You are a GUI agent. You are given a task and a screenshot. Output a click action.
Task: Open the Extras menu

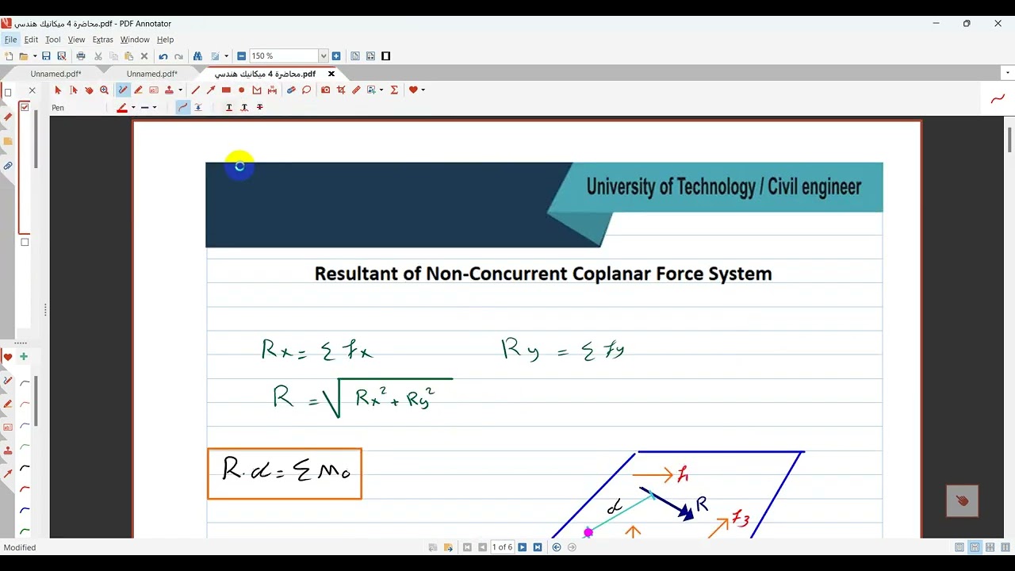click(102, 40)
